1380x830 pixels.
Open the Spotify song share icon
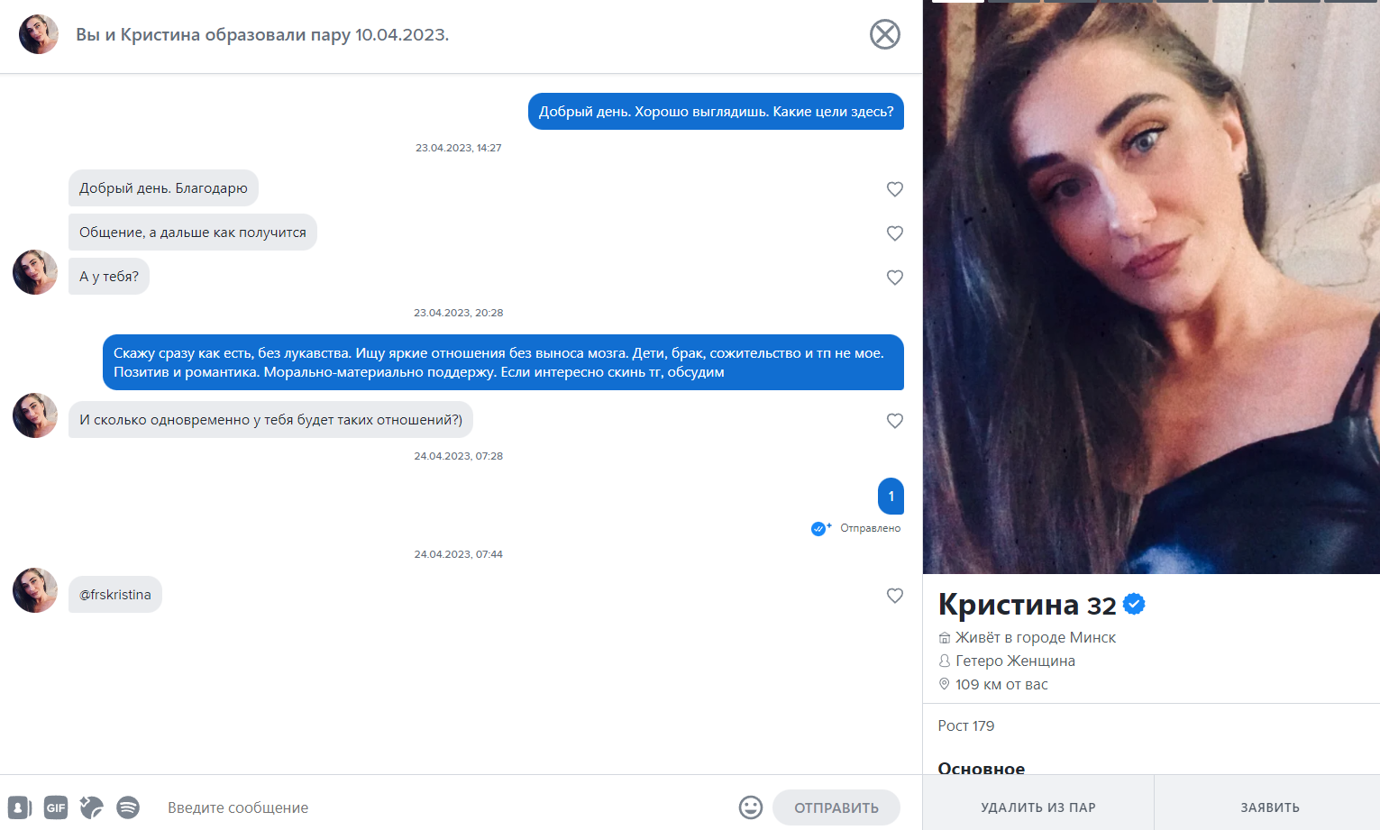[x=128, y=807]
